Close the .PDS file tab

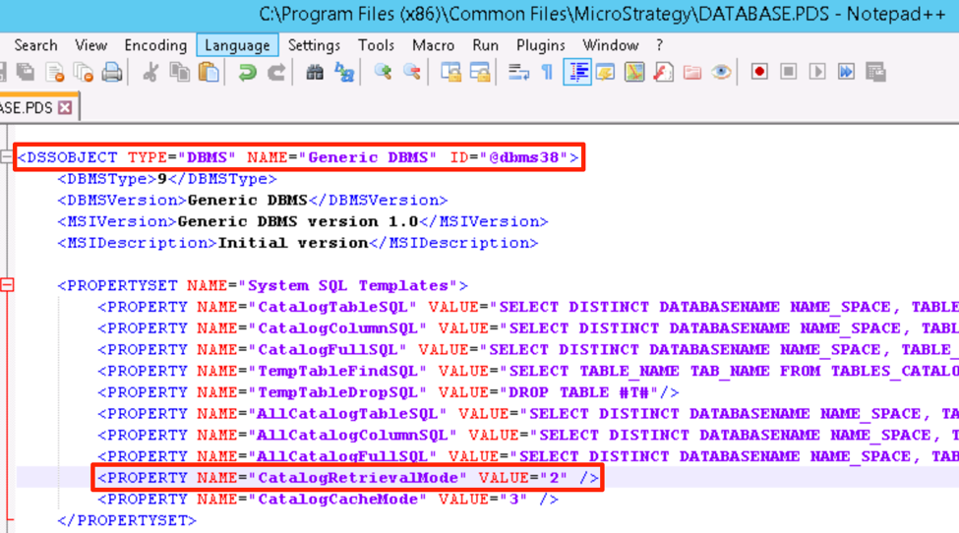(65, 108)
